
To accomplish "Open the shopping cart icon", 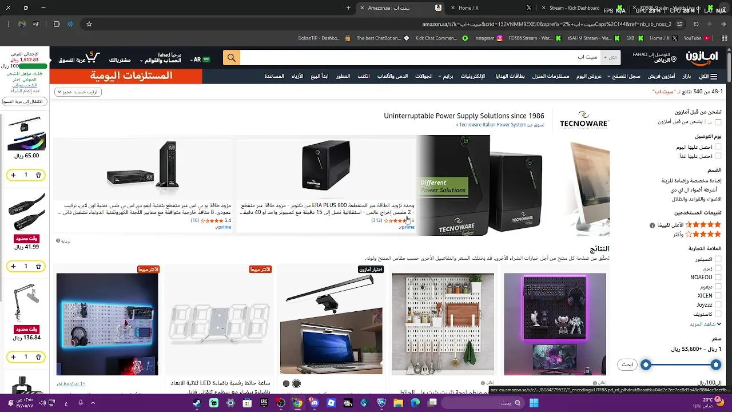I will click(94, 57).
